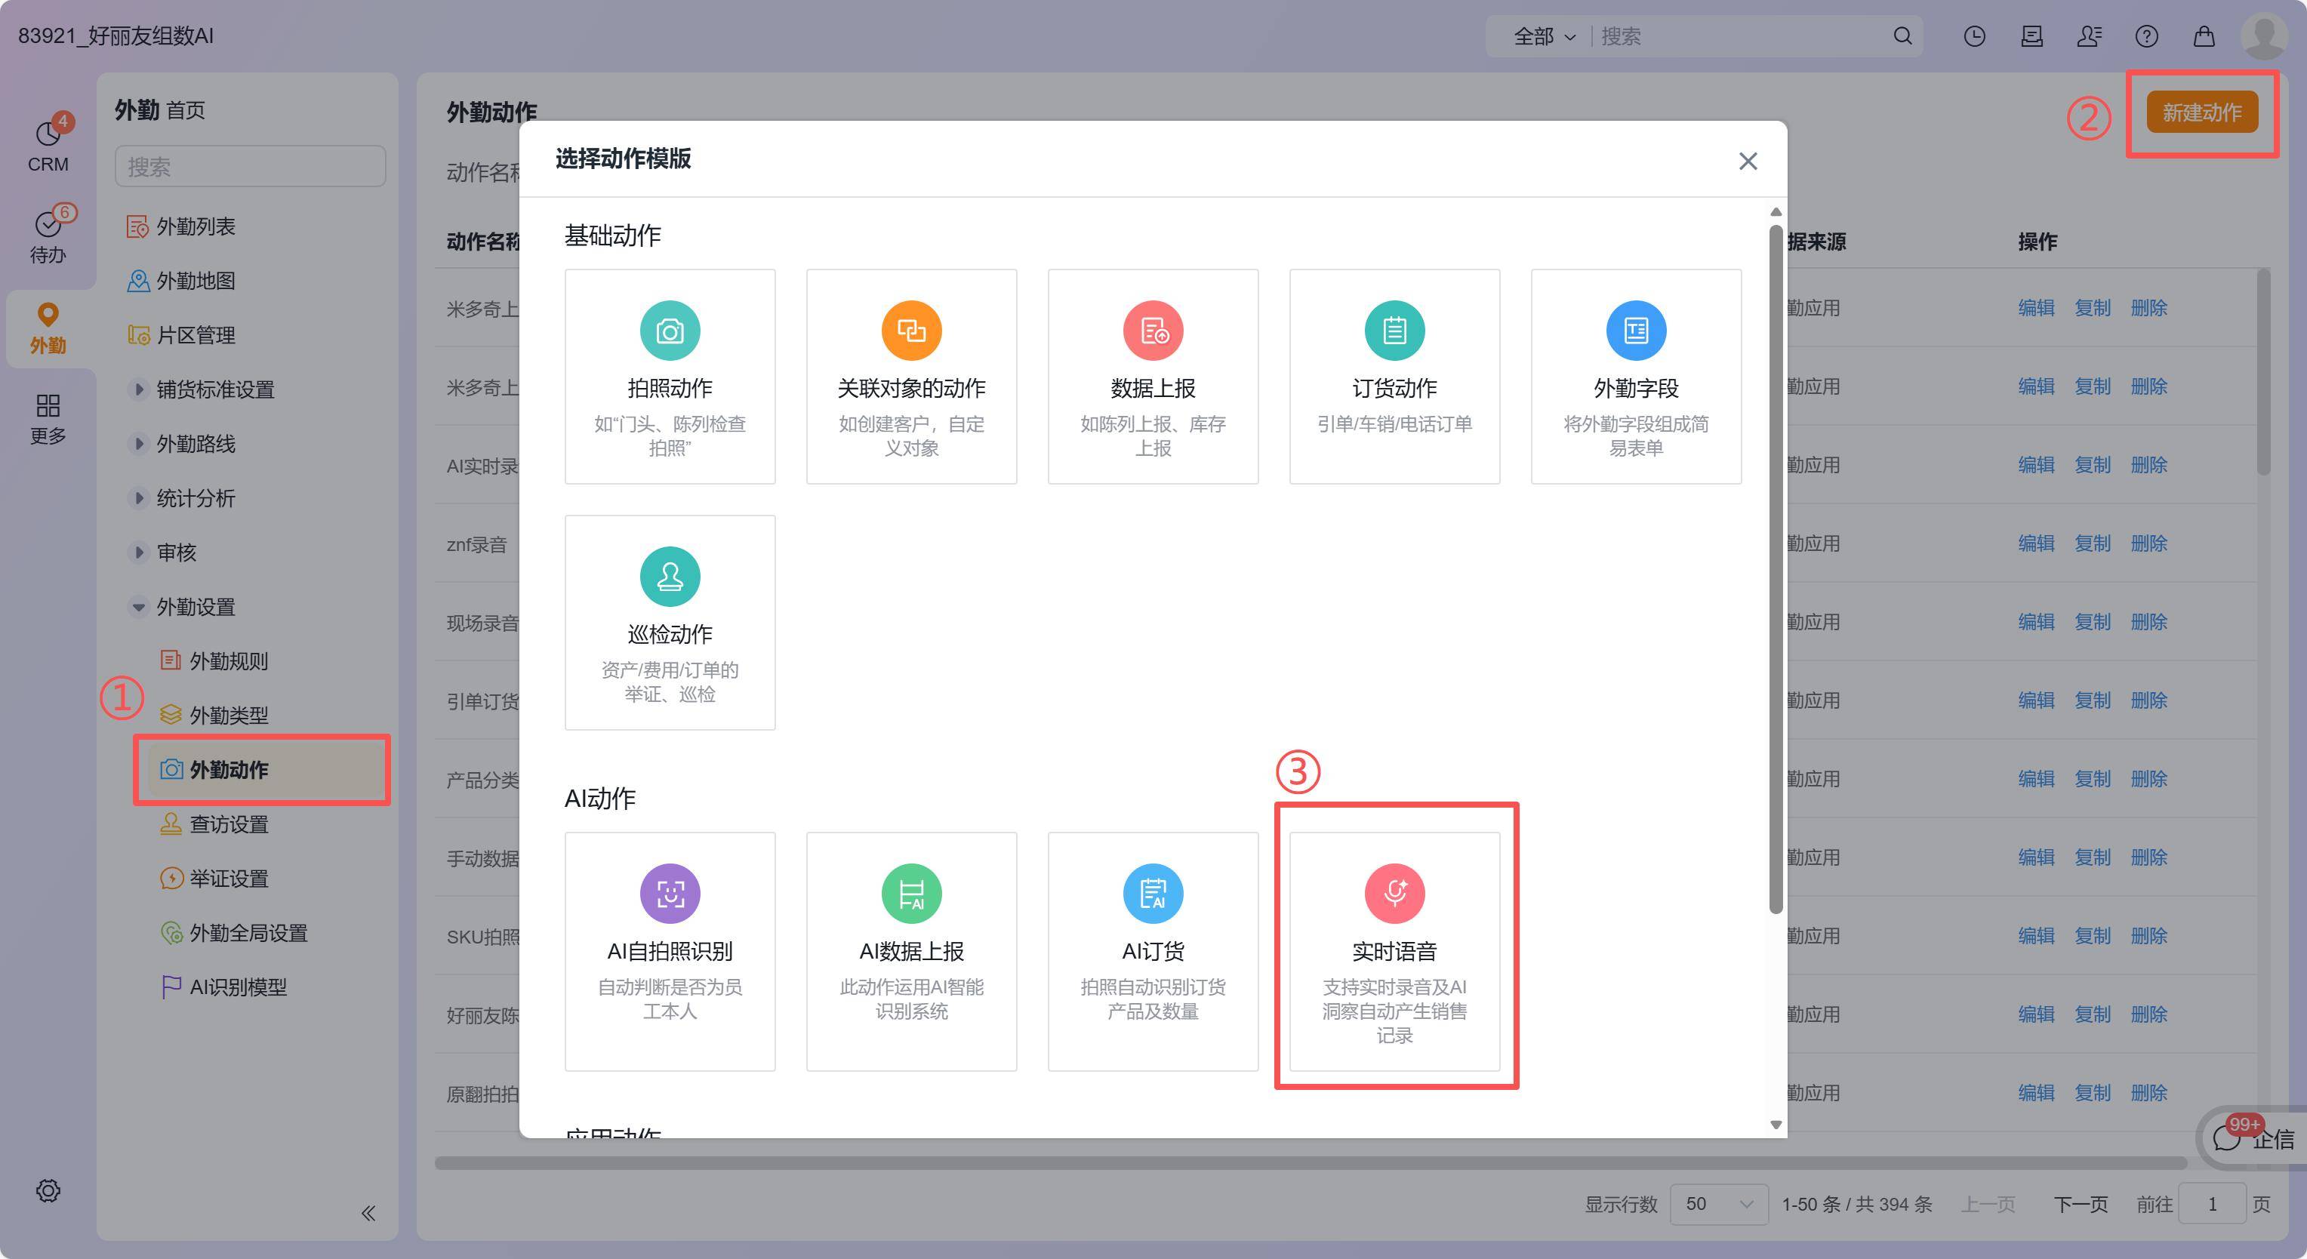Image resolution: width=2307 pixels, height=1259 pixels.
Task: Pick the 实时语音 microphone icon
Action: coord(1394,894)
